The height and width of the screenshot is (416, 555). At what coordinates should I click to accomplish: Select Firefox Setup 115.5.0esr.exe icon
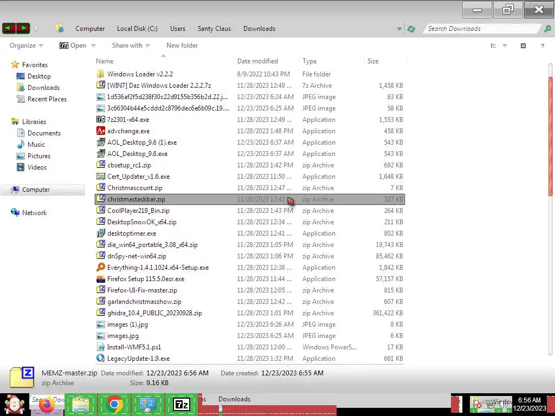tap(100, 279)
